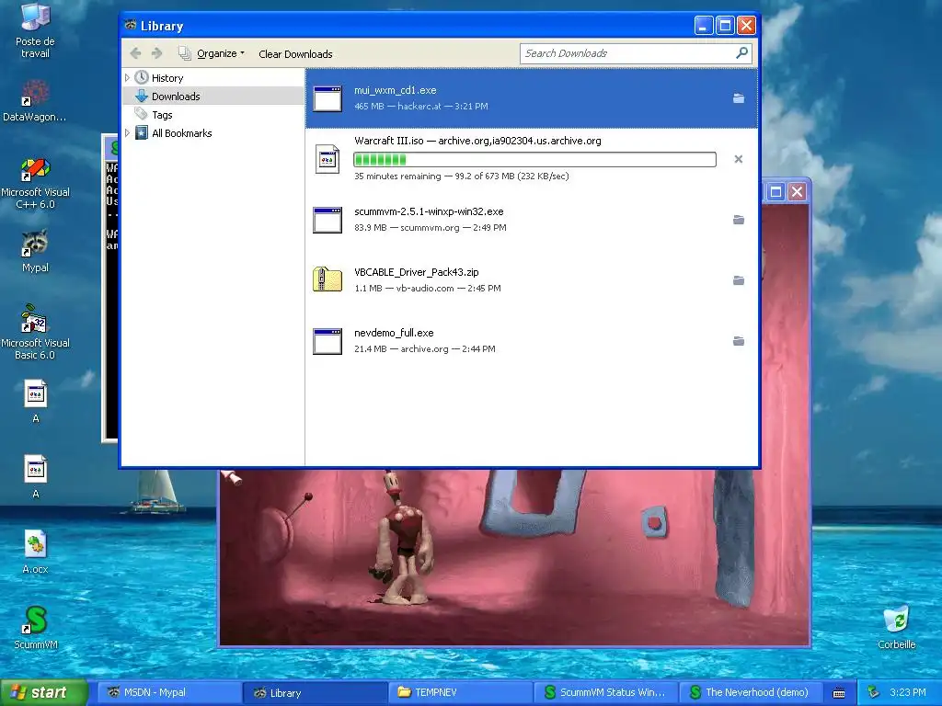Switch to MSDN - Mypal taskbar item
The image size is (942, 706).
(x=169, y=692)
